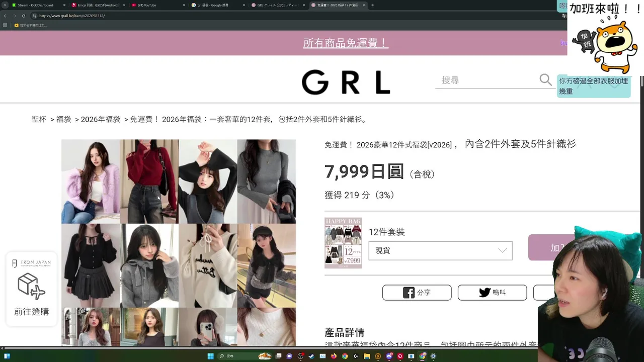Click the 獲得 219 分 points text

pyautogui.click(x=360, y=195)
